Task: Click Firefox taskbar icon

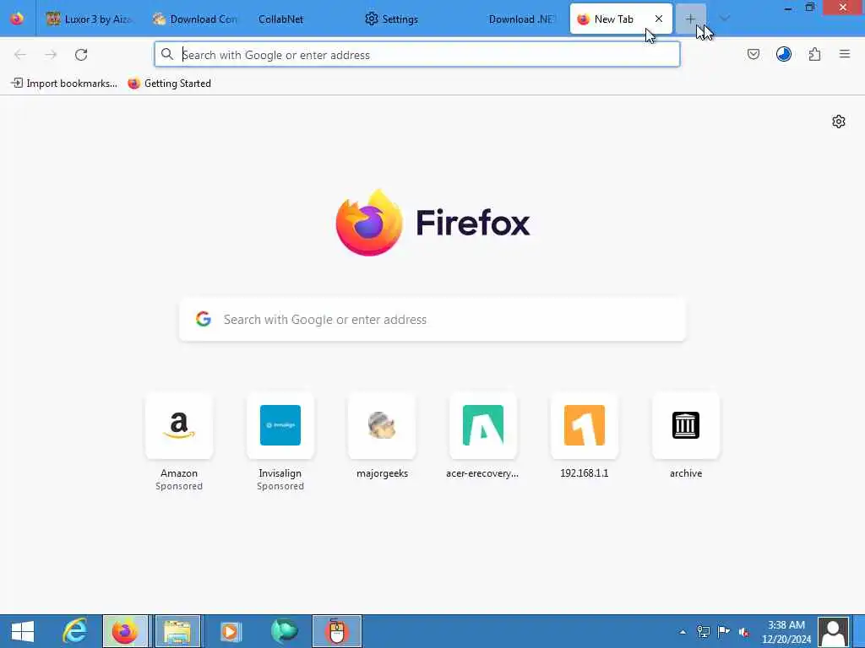Action: click(125, 631)
